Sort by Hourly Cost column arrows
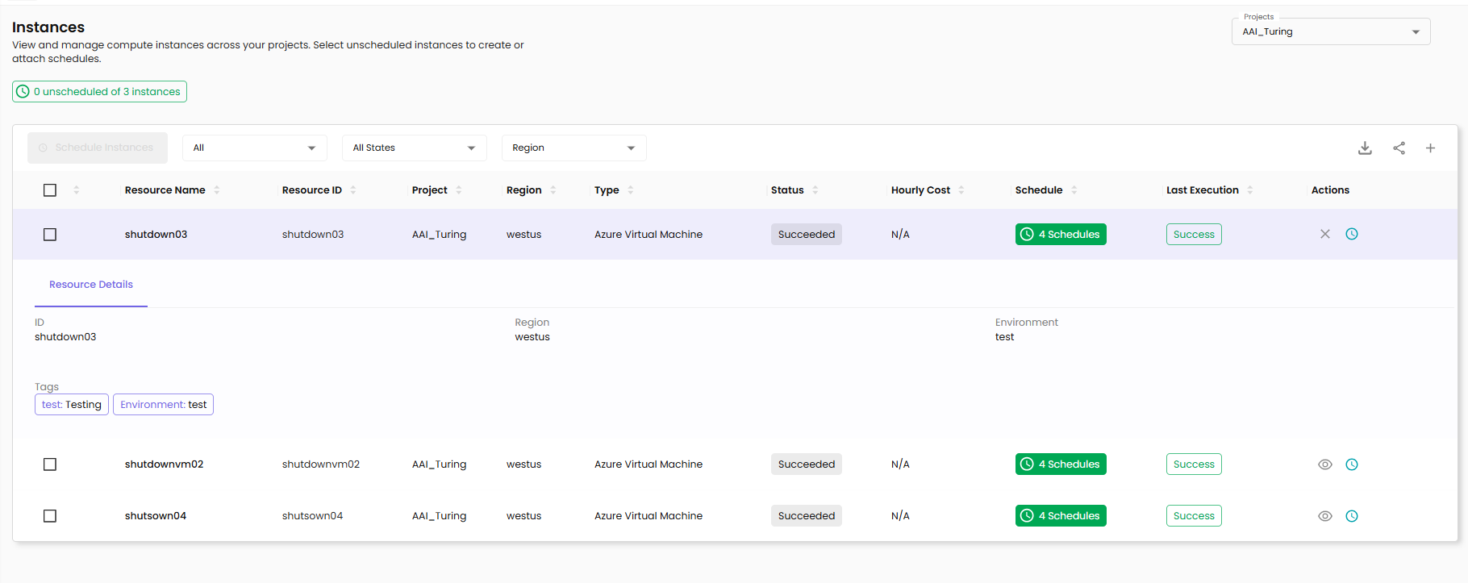The width and height of the screenshot is (1468, 583). point(961,190)
